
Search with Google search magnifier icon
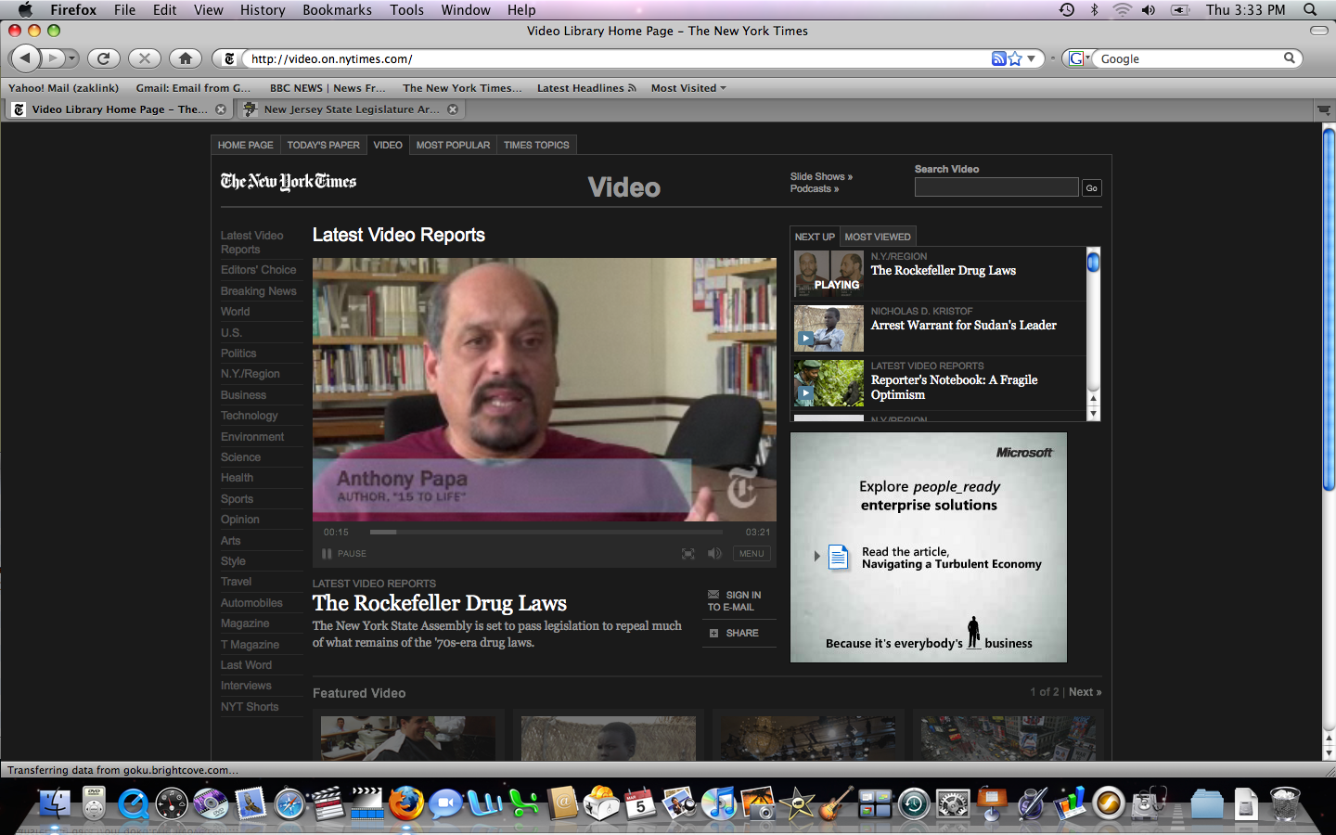coord(1289,58)
